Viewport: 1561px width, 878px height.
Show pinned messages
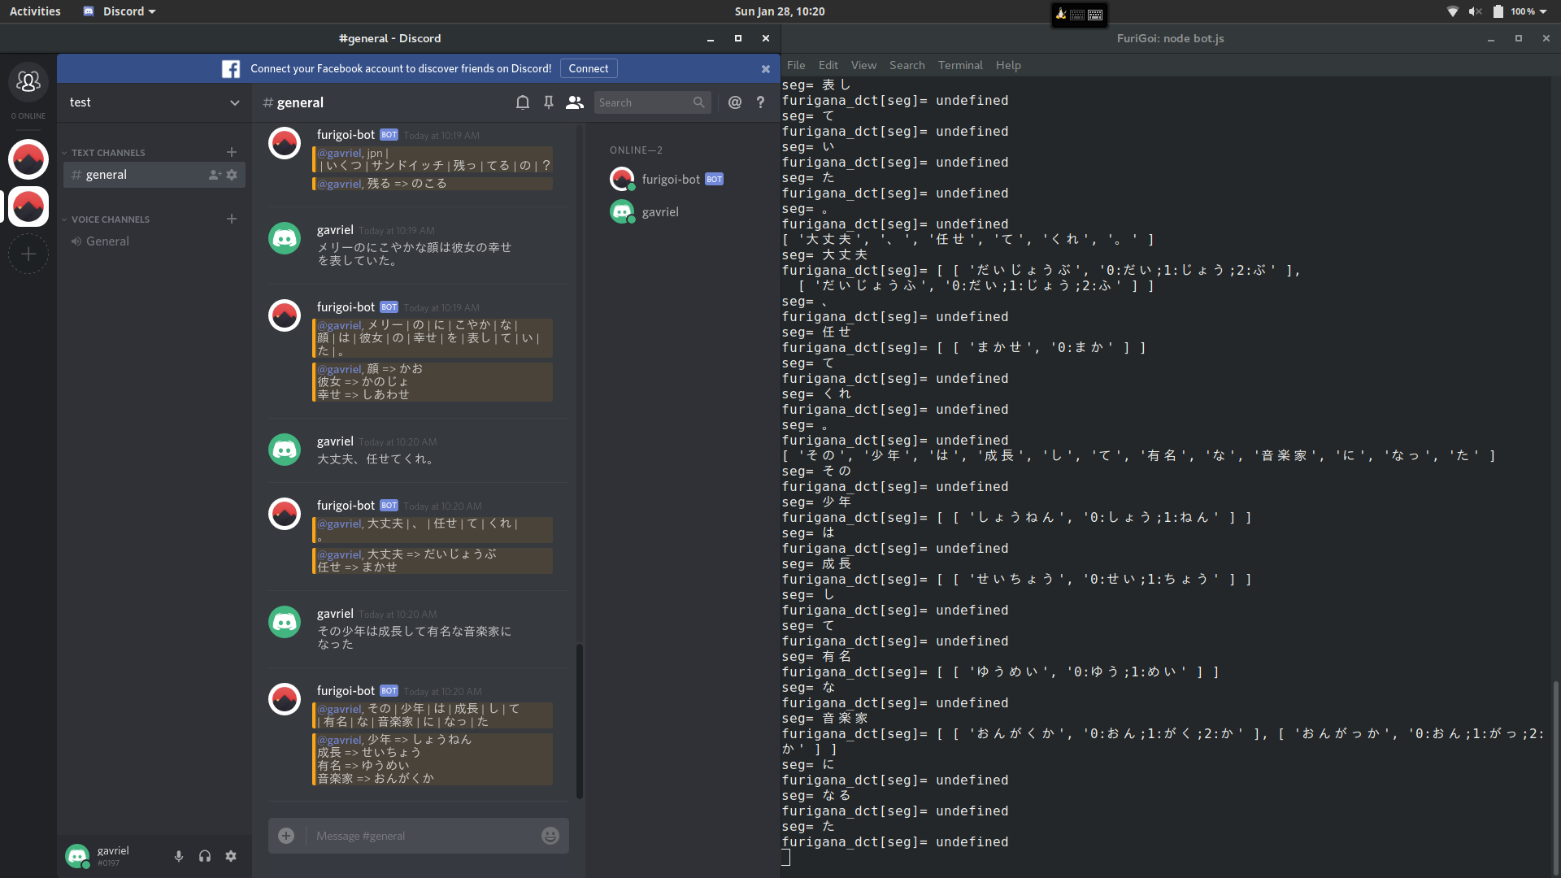[549, 102]
